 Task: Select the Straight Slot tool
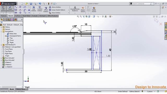[16, 13]
